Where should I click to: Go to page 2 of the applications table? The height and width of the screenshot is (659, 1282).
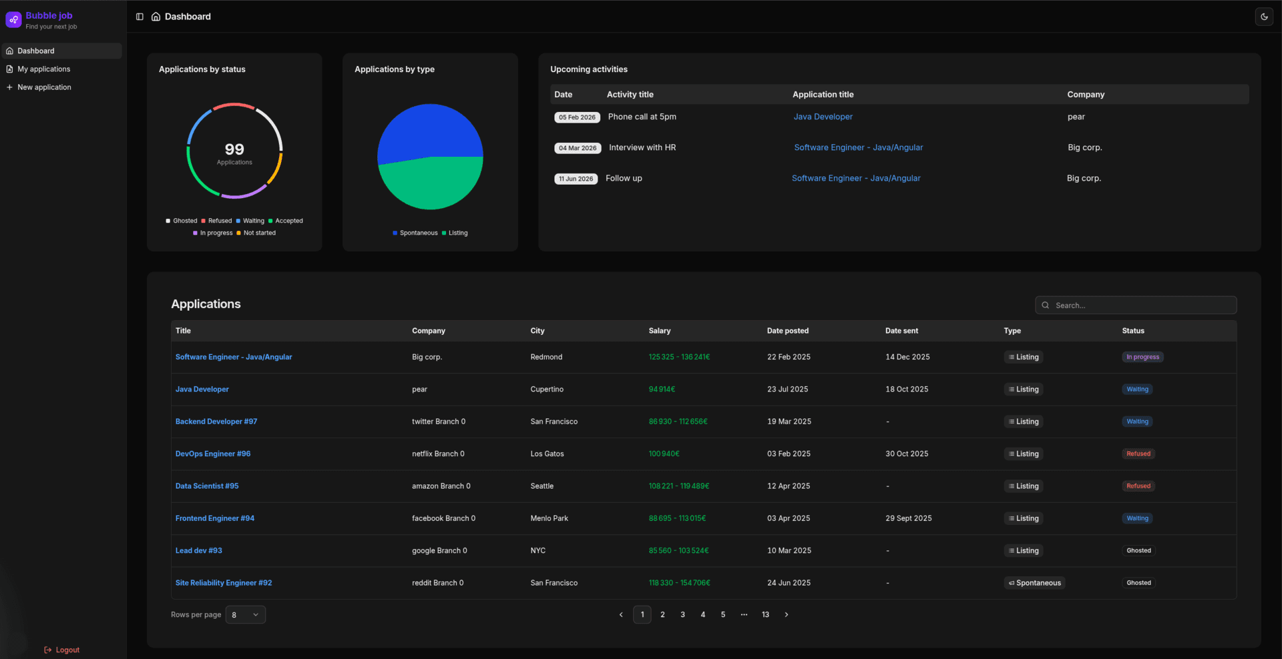coord(662,615)
